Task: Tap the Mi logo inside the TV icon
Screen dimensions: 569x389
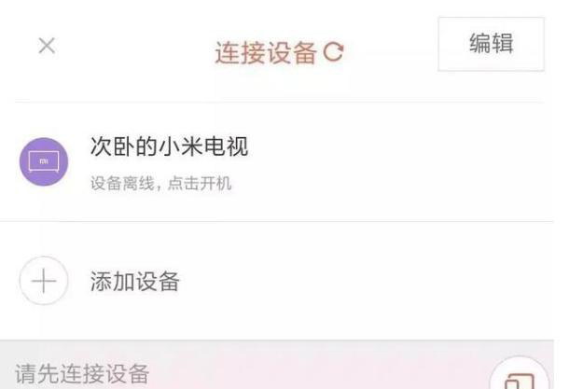Action: click(x=44, y=161)
